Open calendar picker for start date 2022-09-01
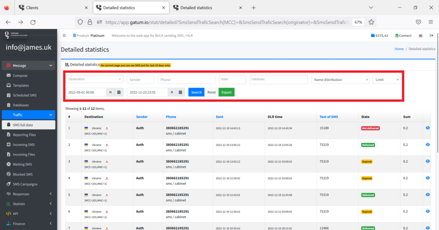439x230 pixels. pos(119,92)
